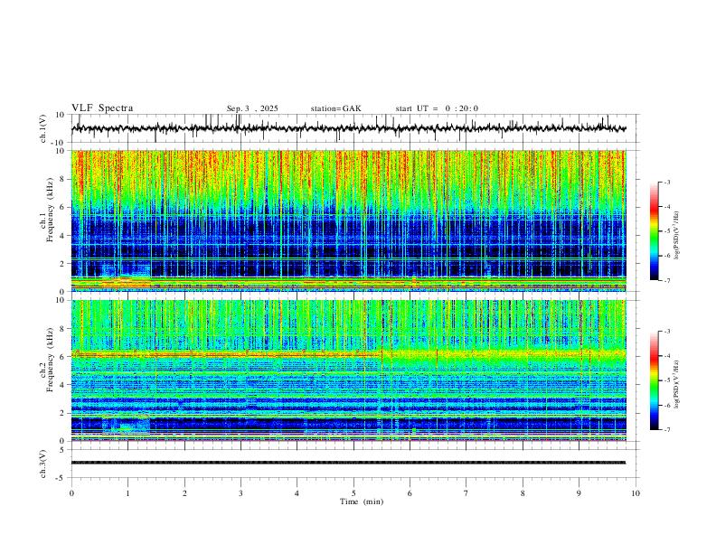
Task: Click the time axis tick label '10'
Action: coord(636,493)
